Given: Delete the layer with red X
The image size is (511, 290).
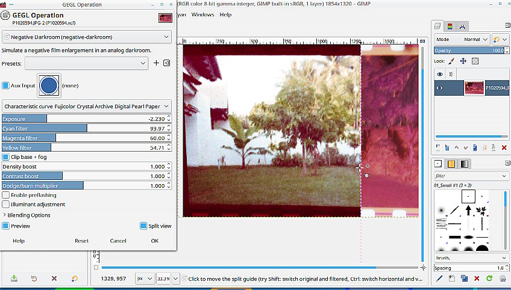Looking at the screenshot, I should coord(504,148).
